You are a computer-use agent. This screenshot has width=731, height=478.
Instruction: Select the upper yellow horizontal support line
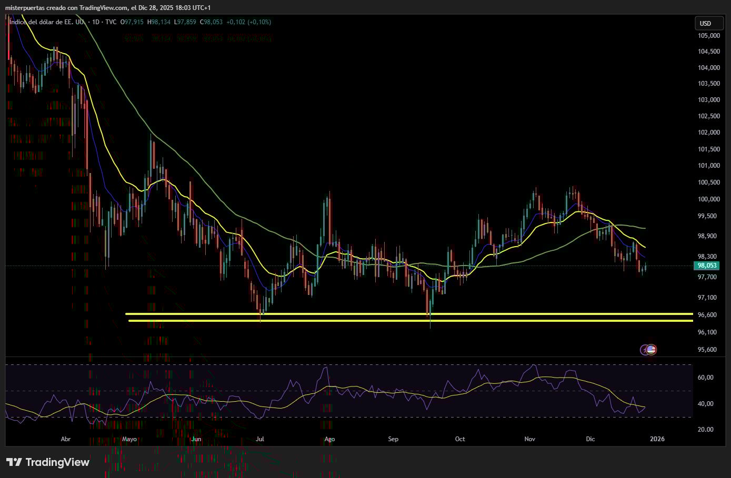point(409,314)
